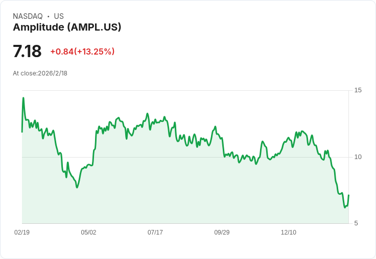Click the chart line's final right endpoint
The width and height of the screenshot is (376, 259).
[x=348, y=195]
